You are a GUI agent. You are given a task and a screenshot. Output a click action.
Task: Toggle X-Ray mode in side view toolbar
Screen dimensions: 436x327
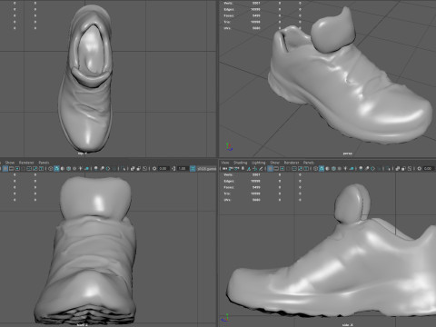coord(398,168)
